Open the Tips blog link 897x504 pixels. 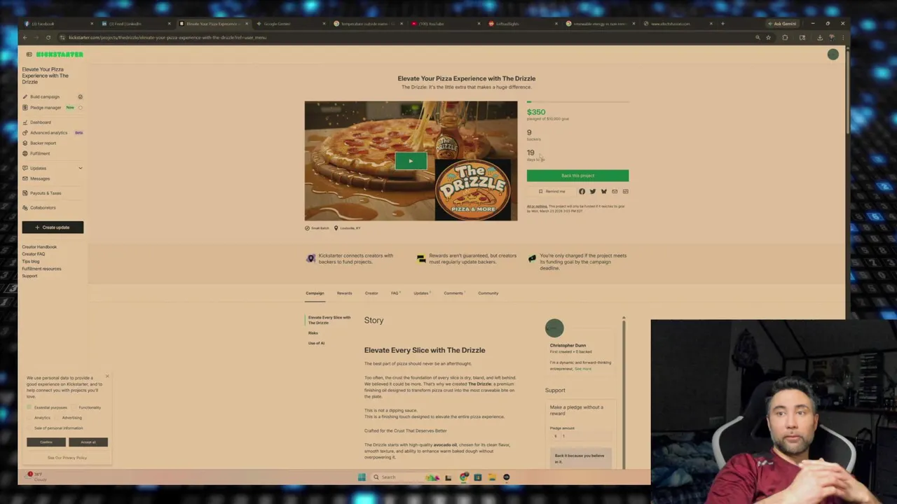point(31,261)
